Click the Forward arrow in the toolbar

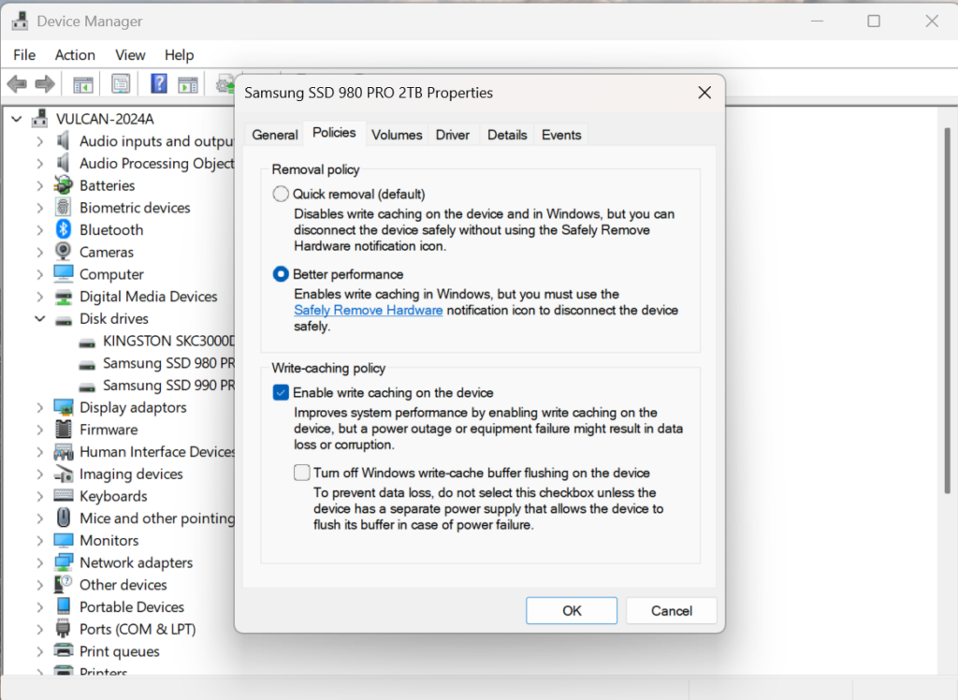pyautogui.click(x=45, y=84)
